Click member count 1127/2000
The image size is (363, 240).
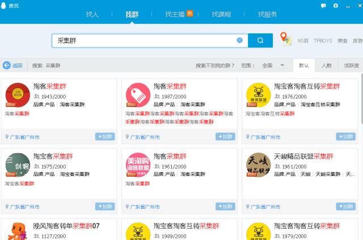tap(53, 236)
